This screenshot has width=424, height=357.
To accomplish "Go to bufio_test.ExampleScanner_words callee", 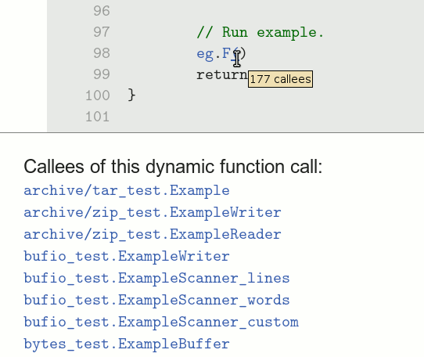I will point(156,301).
